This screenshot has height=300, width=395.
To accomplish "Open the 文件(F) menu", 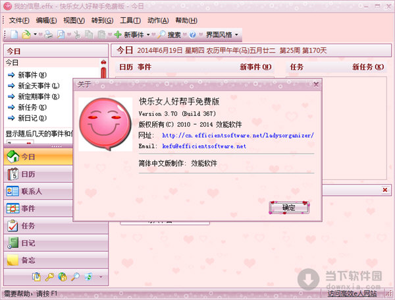I will tap(19, 20).
